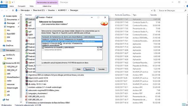This screenshot has height=106, width=188.
Task: Select the httpd-2.4.25-win32-VC14 archive icon
Action: (27, 78)
